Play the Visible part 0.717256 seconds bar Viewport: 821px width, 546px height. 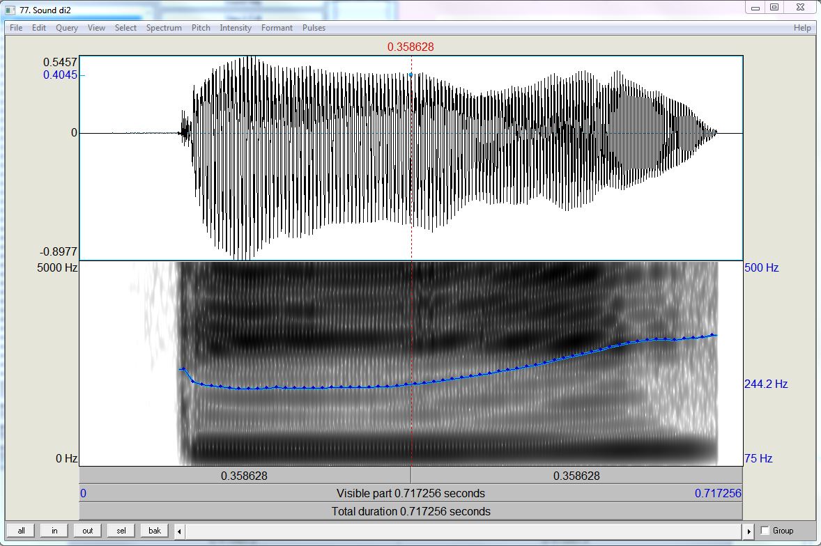(x=411, y=493)
